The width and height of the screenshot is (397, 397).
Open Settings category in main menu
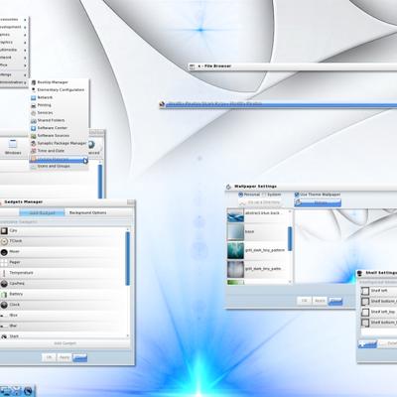(x=14, y=74)
